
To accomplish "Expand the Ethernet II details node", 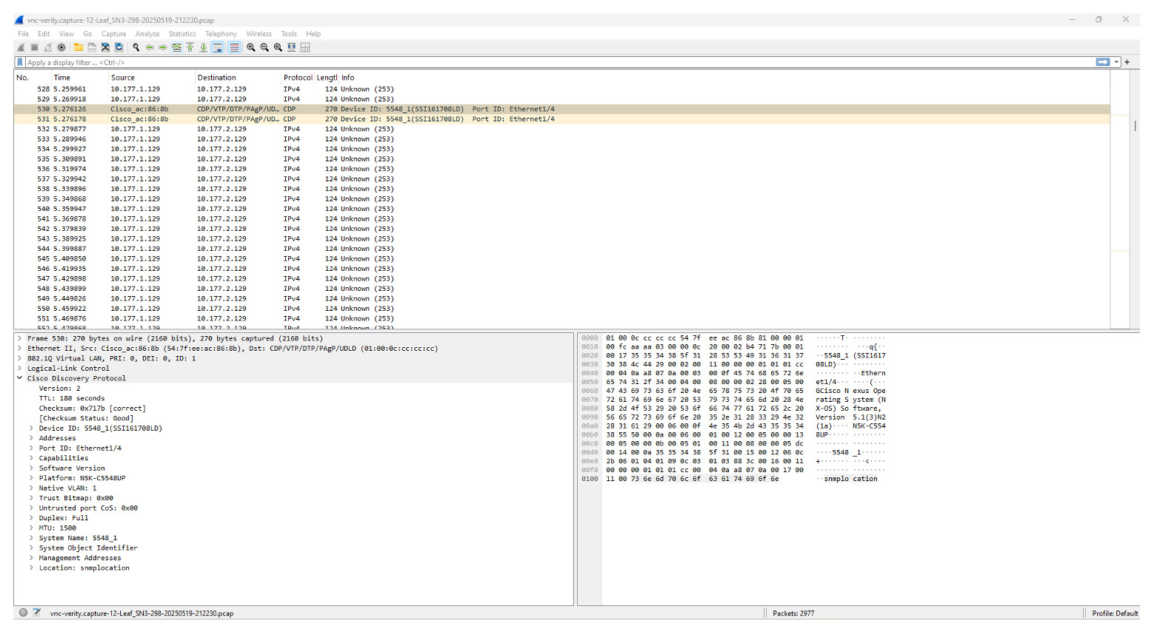I will click(20, 349).
